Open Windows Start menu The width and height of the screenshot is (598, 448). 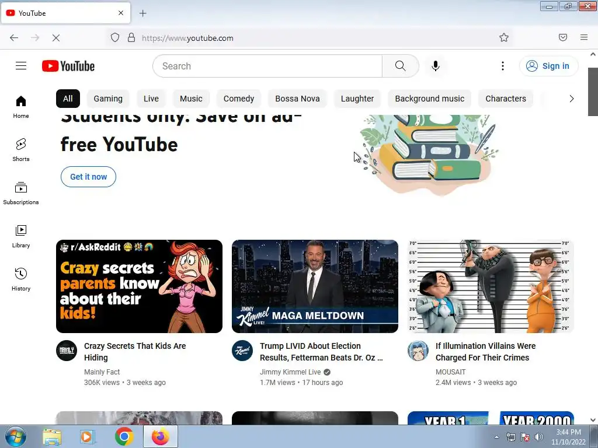(16, 436)
